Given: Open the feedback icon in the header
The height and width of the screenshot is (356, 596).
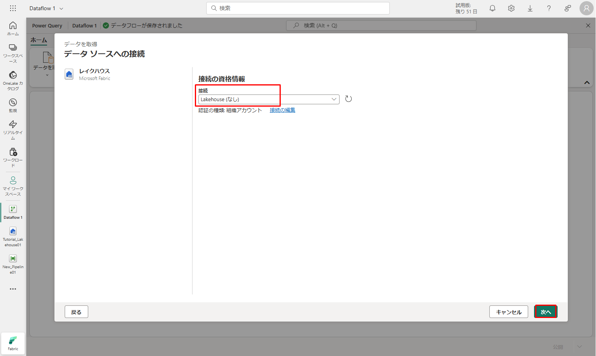Looking at the screenshot, I should 568,8.
